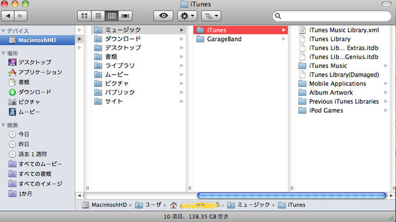Collapse the 検索 sidebar section
The image size is (396, 222).
(x=3, y=125)
